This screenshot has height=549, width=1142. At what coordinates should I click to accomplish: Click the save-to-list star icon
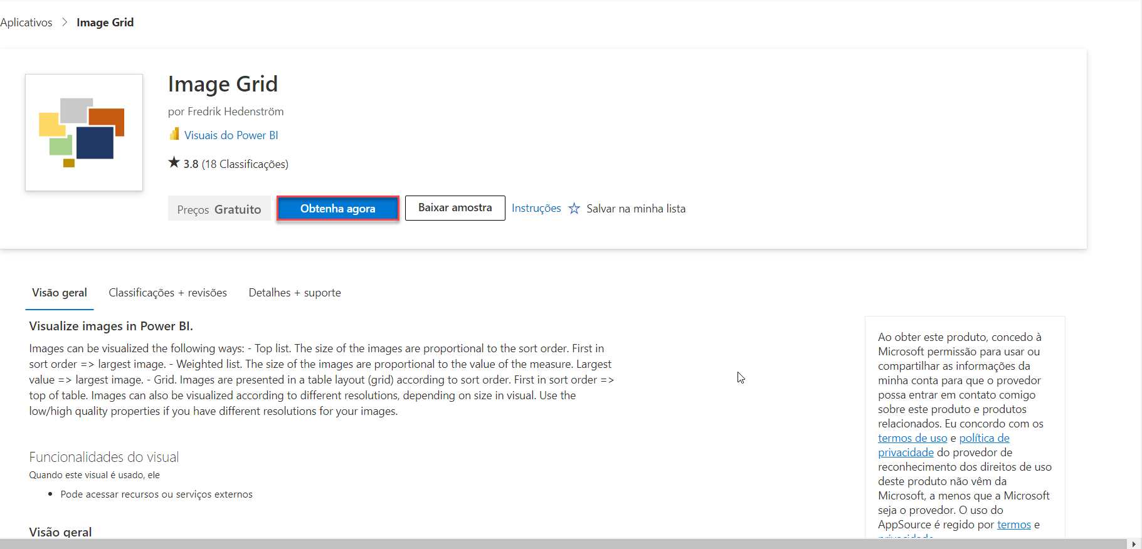(x=574, y=208)
